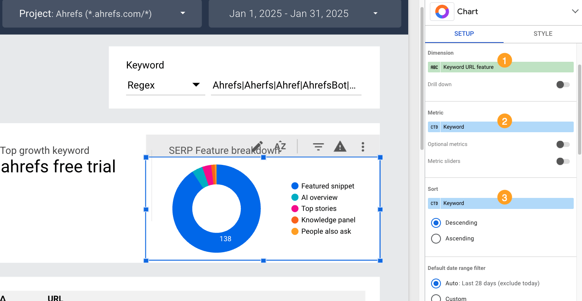Click the donut Chart icon in the panel header

pyautogui.click(x=442, y=11)
